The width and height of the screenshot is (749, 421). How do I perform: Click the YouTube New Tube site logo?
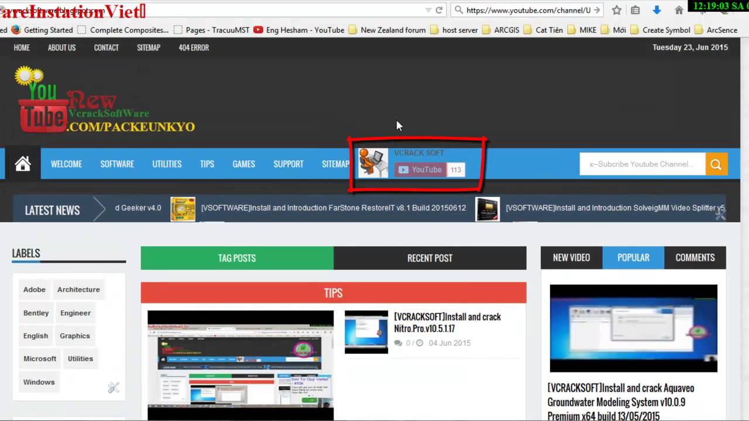pyautogui.click(x=105, y=101)
